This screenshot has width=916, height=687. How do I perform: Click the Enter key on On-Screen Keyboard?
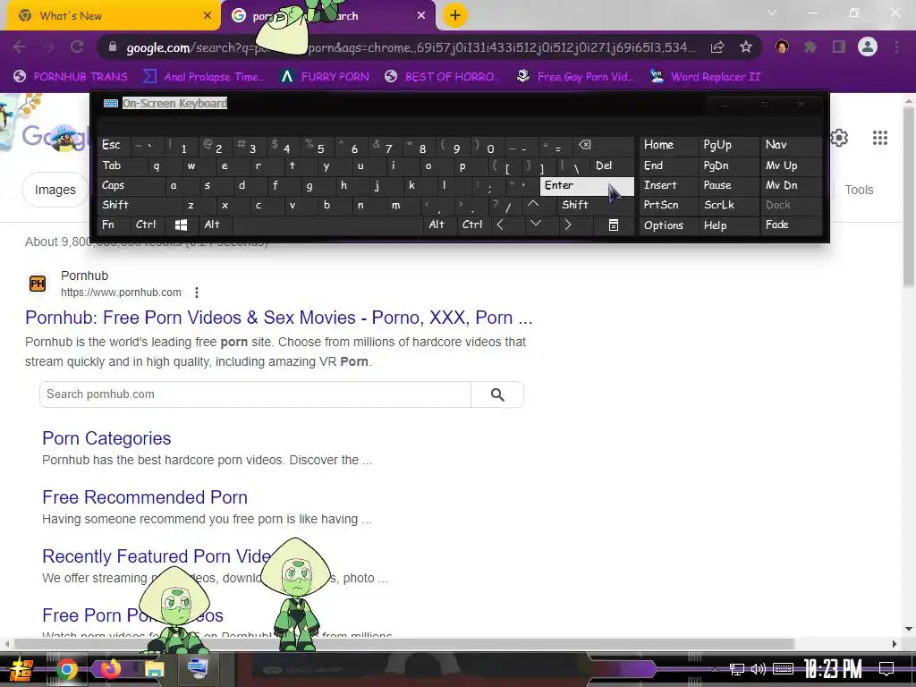(x=587, y=186)
